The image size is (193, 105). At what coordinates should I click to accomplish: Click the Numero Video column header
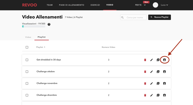tap(109, 47)
